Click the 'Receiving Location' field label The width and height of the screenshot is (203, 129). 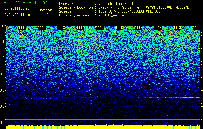(x=75, y=7)
